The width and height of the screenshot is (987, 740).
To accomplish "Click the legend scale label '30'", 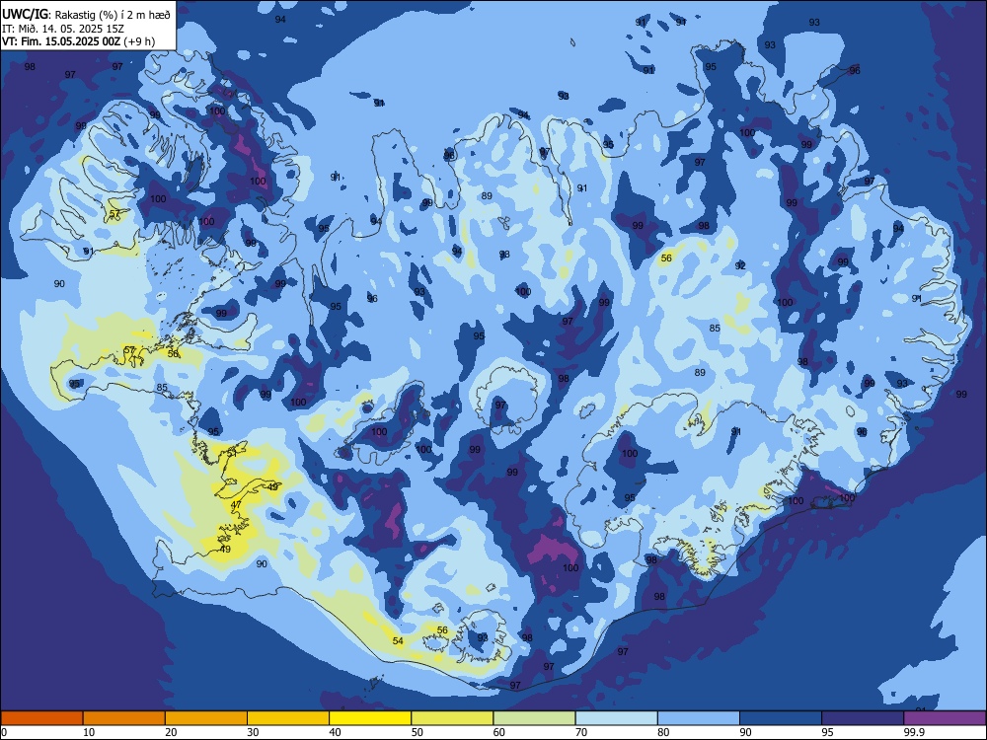I will [253, 732].
